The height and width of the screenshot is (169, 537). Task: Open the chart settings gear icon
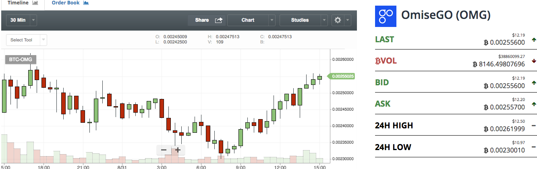click(338, 20)
